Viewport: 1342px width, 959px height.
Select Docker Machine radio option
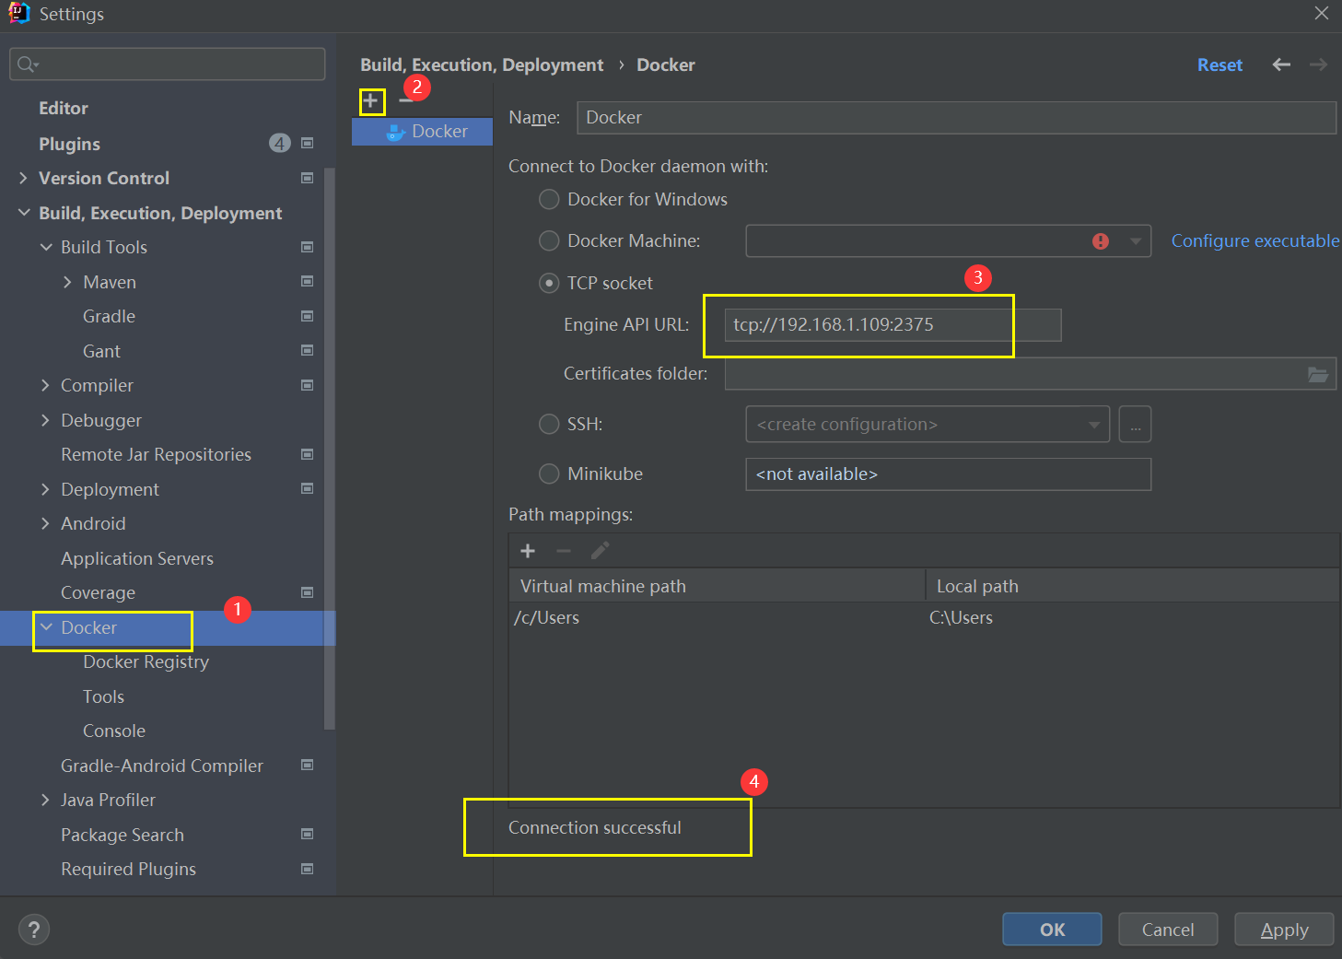point(549,240)
